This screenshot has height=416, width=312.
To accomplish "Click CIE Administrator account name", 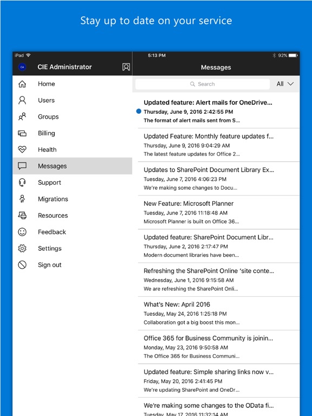I will coord(64,67).
